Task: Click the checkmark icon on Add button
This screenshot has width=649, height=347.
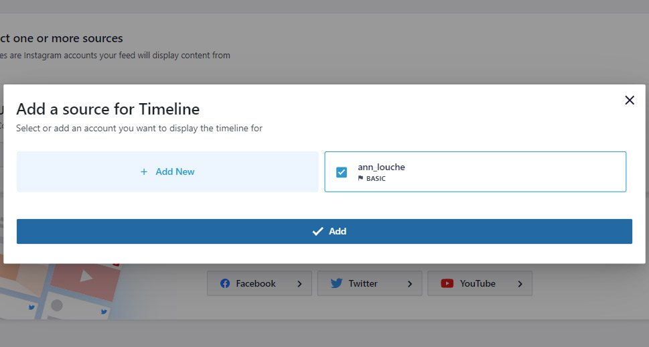Action: [317, 232]
